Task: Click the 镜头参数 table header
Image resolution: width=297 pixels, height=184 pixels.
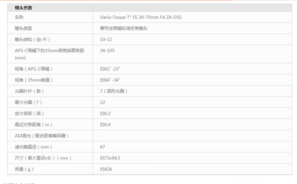Action: click(24, 8)
